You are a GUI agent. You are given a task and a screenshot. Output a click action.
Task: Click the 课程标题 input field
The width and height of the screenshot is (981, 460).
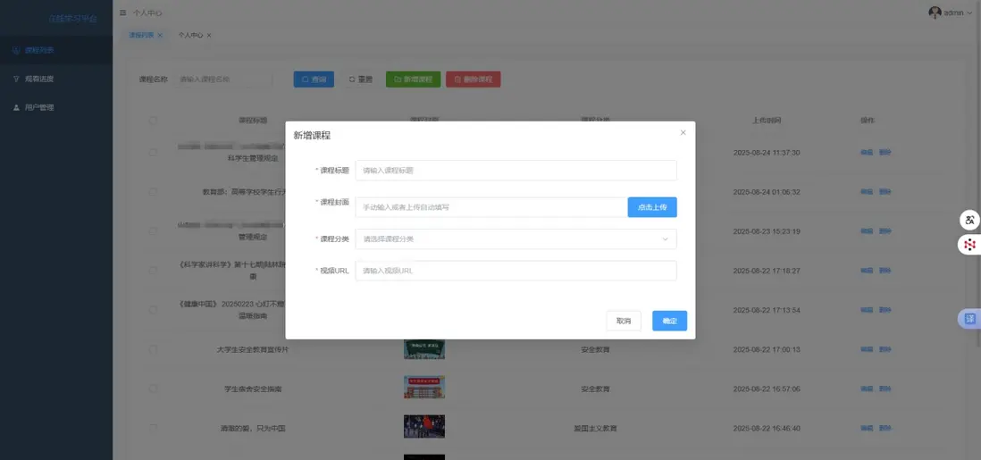[516, 171]
